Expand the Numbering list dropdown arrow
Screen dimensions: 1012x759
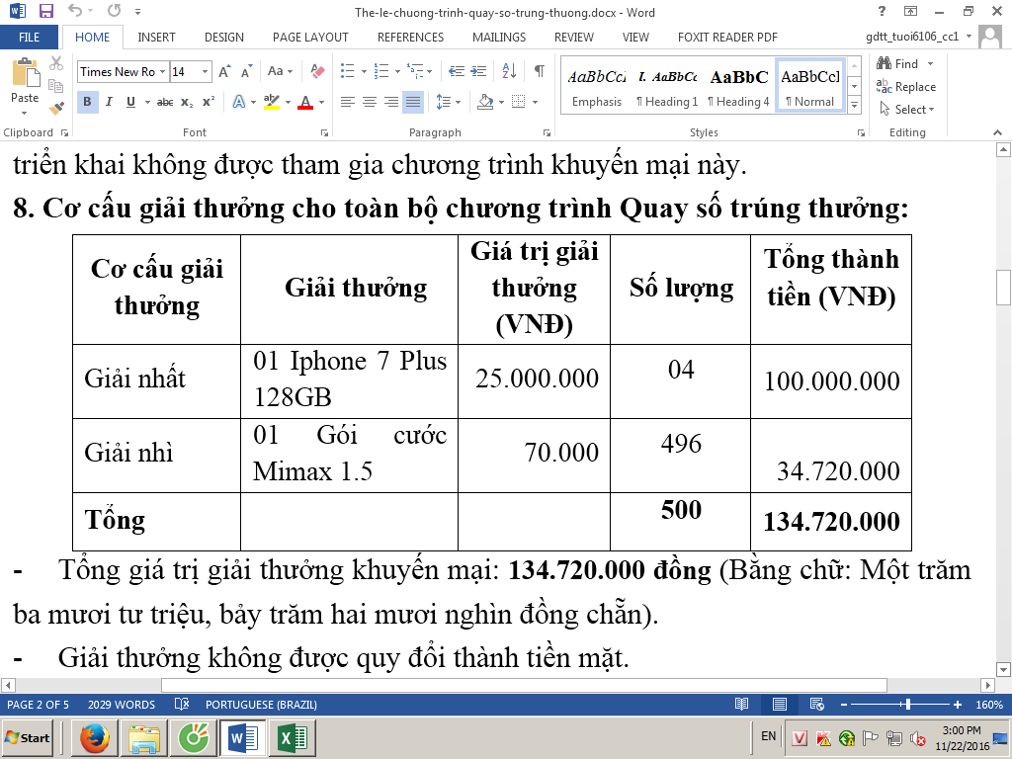[x=397, y=71]
